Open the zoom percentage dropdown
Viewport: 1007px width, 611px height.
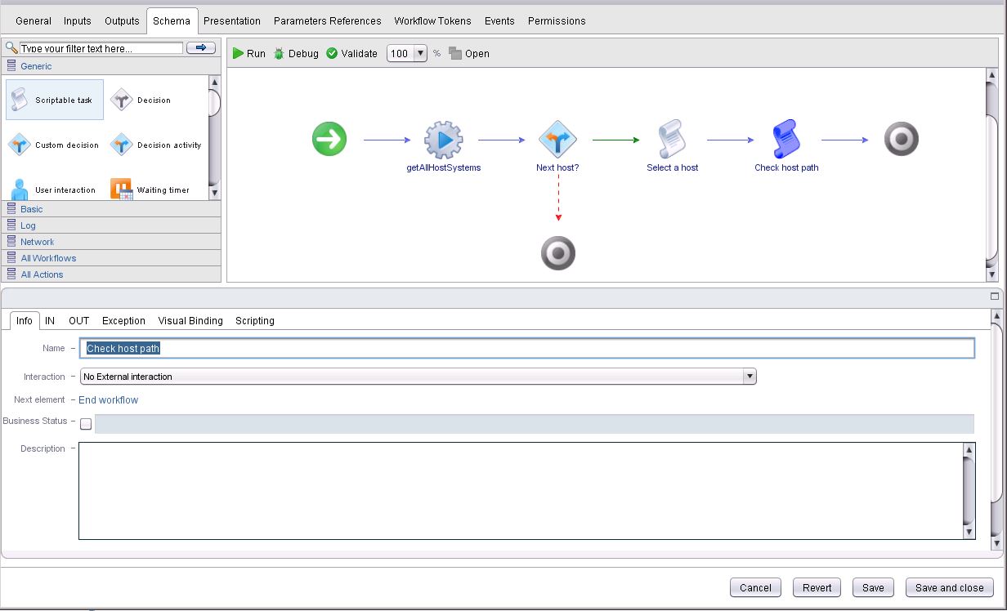(420, 54)
